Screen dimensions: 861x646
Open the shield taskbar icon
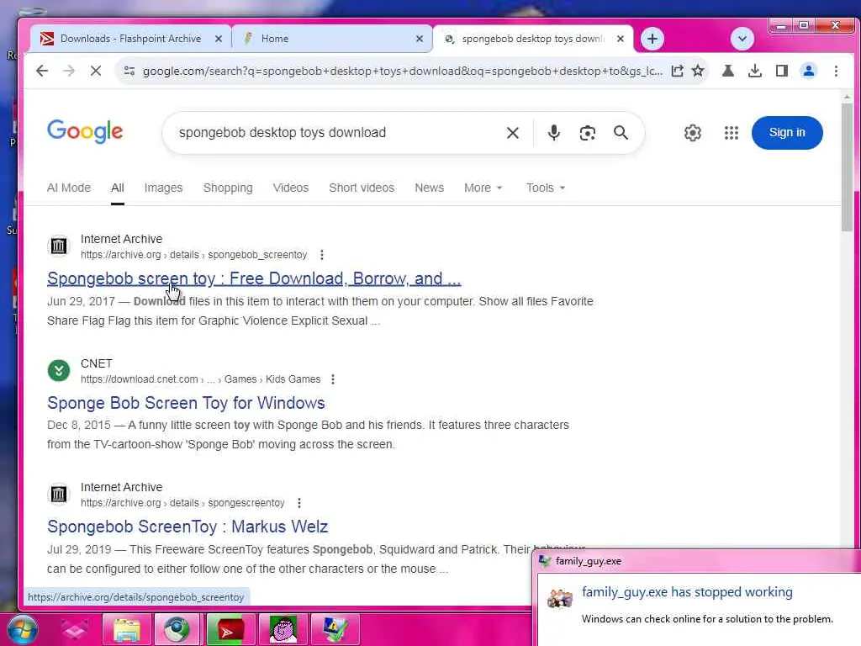335,629
